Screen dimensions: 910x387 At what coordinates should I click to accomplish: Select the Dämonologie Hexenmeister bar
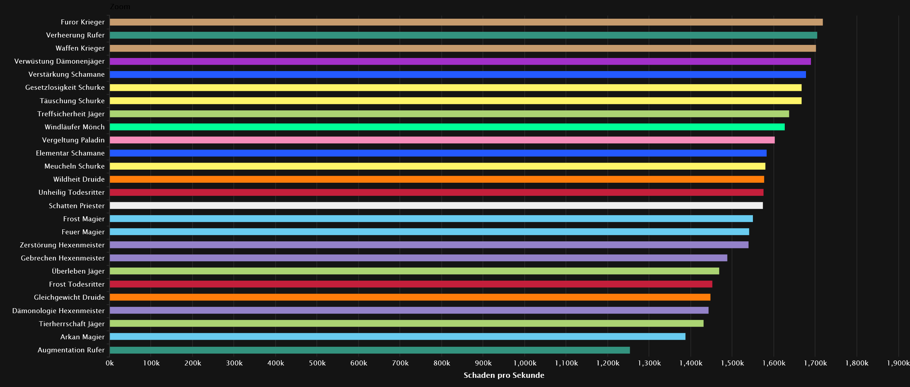(409, 310)
